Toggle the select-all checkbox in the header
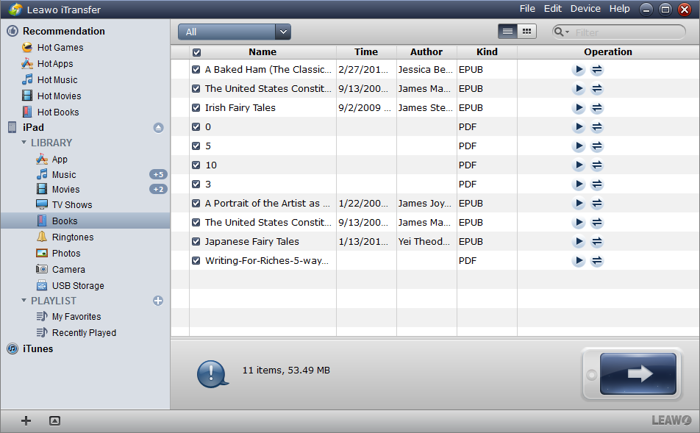 tap(195, 51)
